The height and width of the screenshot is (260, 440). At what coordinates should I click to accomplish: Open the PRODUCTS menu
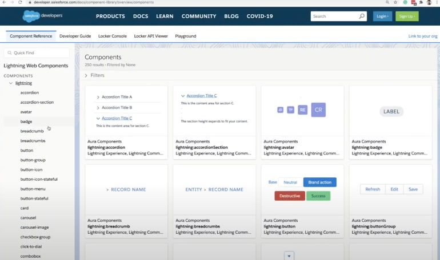tap(110, 16)
